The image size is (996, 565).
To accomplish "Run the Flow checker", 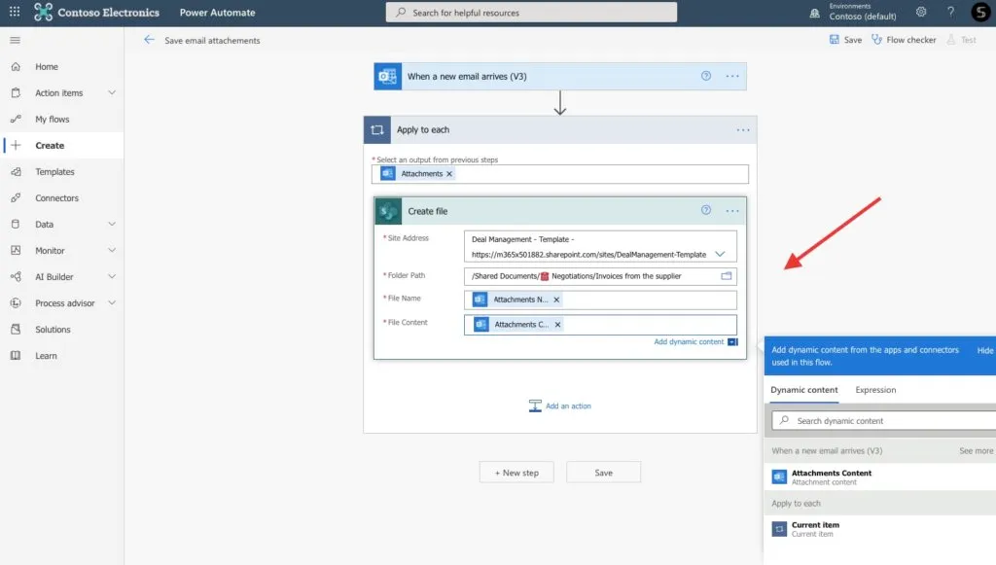I will [x=904, y=39].
